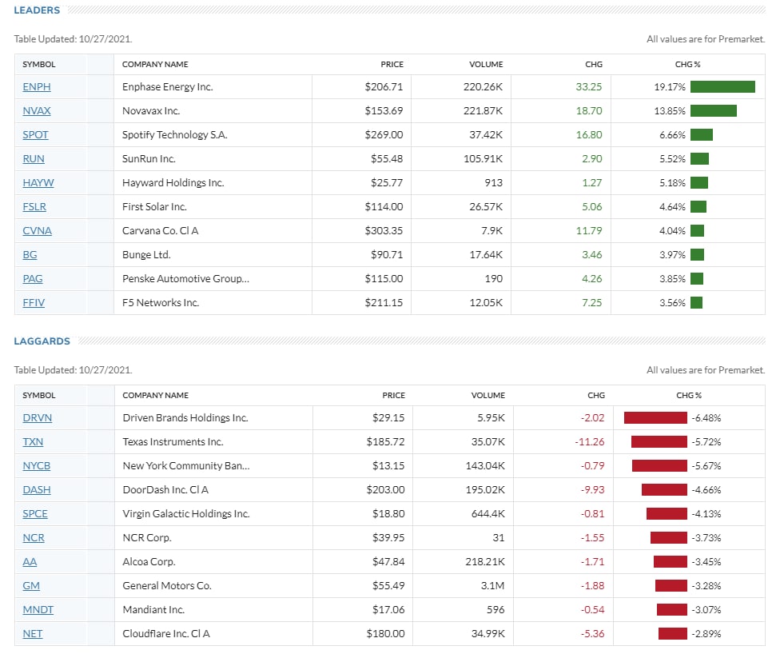Click Leaders table SYMBOL column header

(x=39, y=64)
